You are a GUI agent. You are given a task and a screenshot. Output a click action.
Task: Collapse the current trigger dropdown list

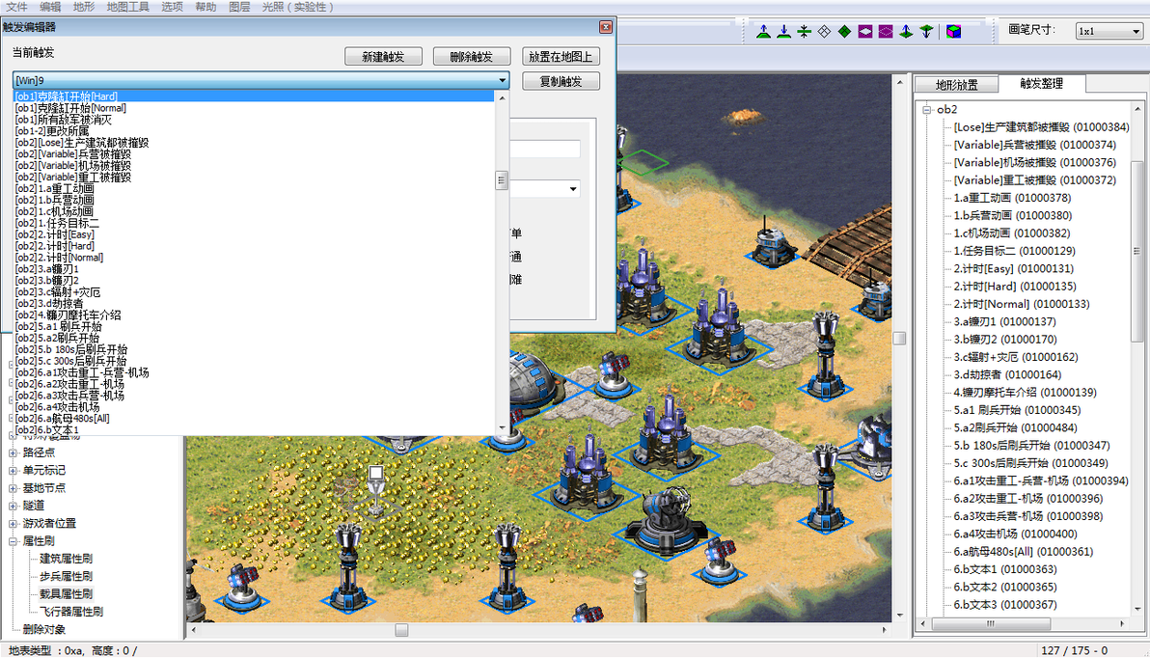pos(503,80)
